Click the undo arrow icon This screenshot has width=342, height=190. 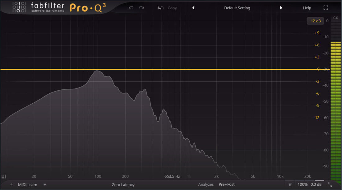pos(131,8)
